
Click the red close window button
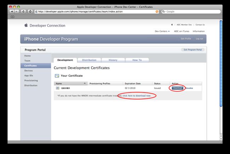tap(10, 7)
